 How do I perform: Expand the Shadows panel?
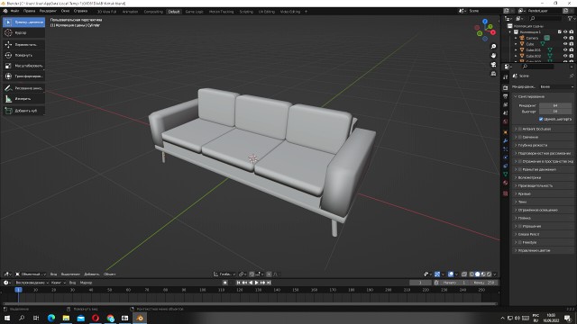pos(543,202)
